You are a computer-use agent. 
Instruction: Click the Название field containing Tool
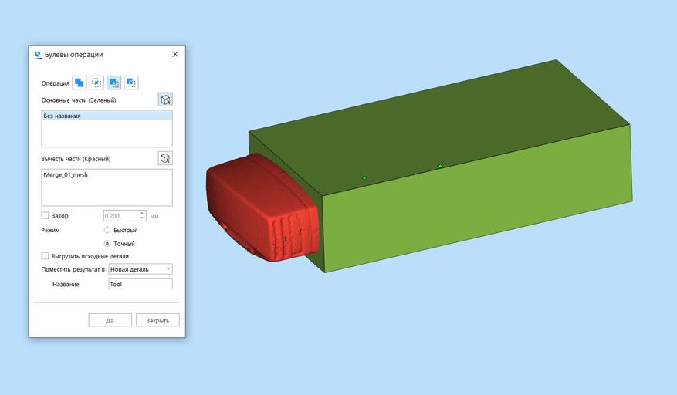[140, 284]
